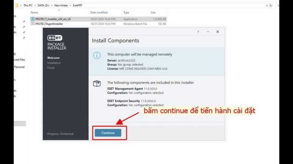Open help via the question mark icon
Viewport: 293px width, 164px height.
coord(198,32)
